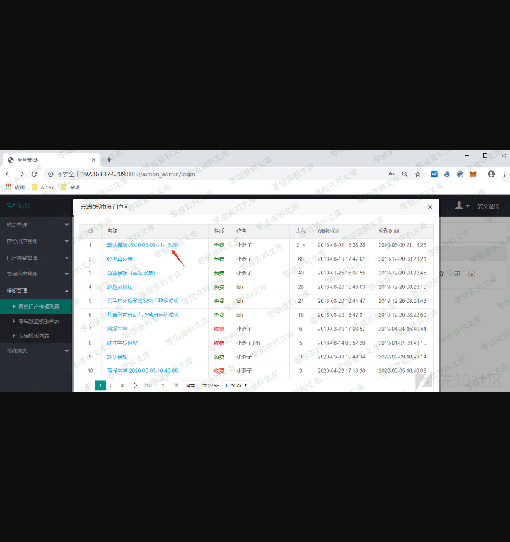Click the page number jump input field
The width and height of the screenshot is (510, 542).
click(162, 385)
